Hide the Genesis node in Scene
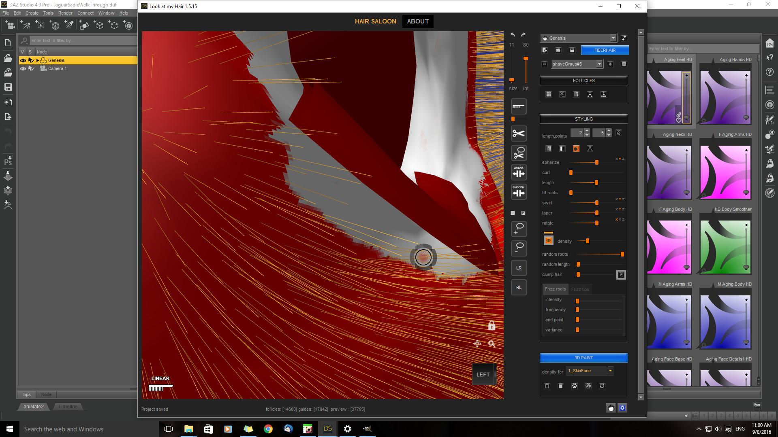The image size is (778, 437). click(x=23, y=60)
